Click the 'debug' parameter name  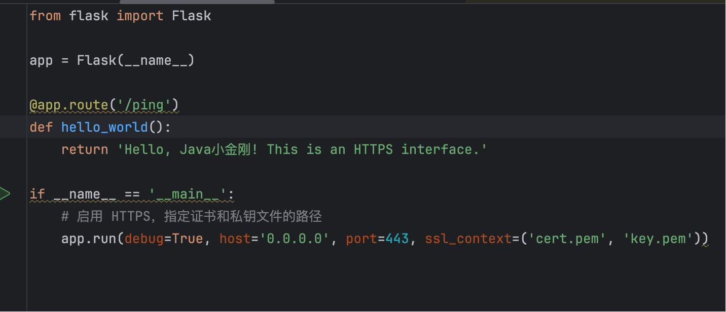click(x=144, y=239)
